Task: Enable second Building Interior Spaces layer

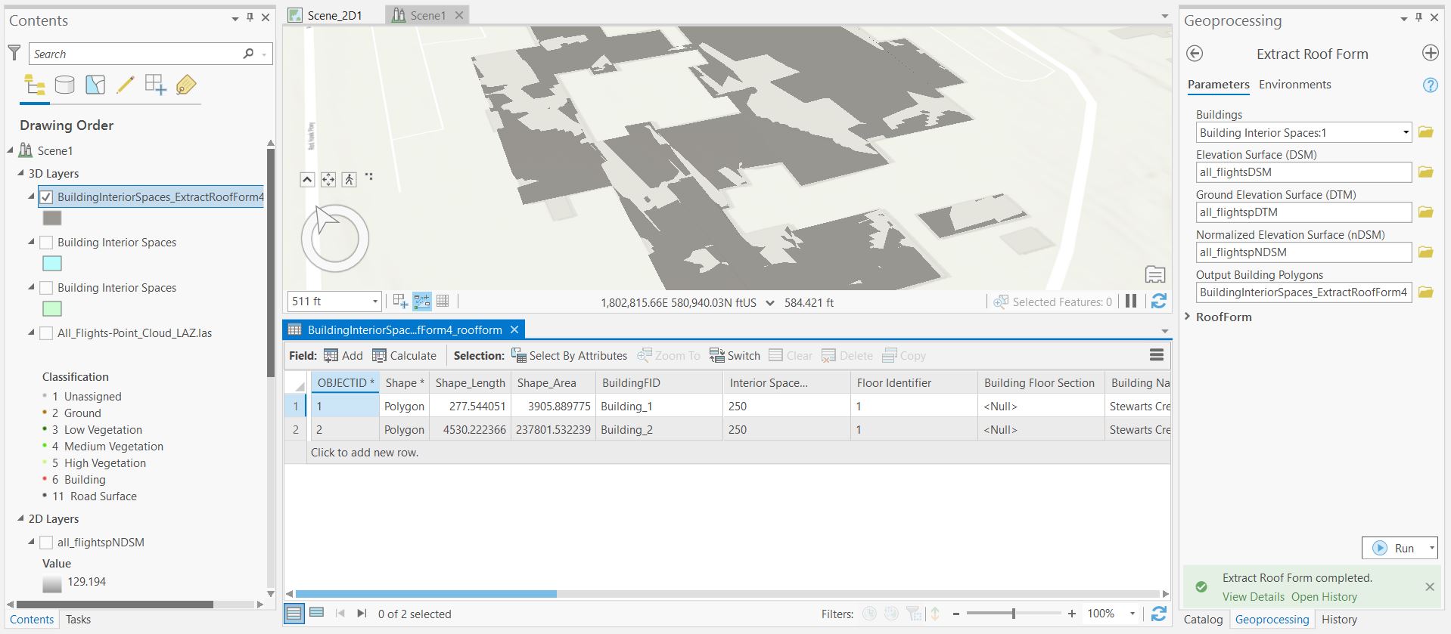Action: (46, 288)
